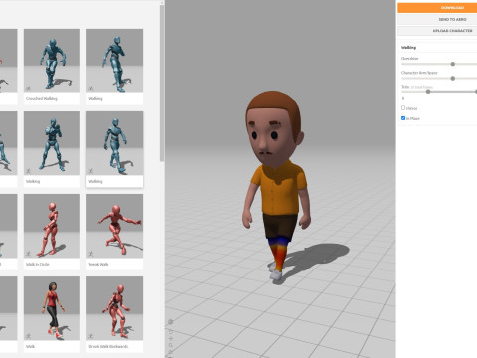Image resolution: width=477 pixels, height=358 pixels.
Task: Click the 'Walk In Circle' label text
Action: (37, 264)
